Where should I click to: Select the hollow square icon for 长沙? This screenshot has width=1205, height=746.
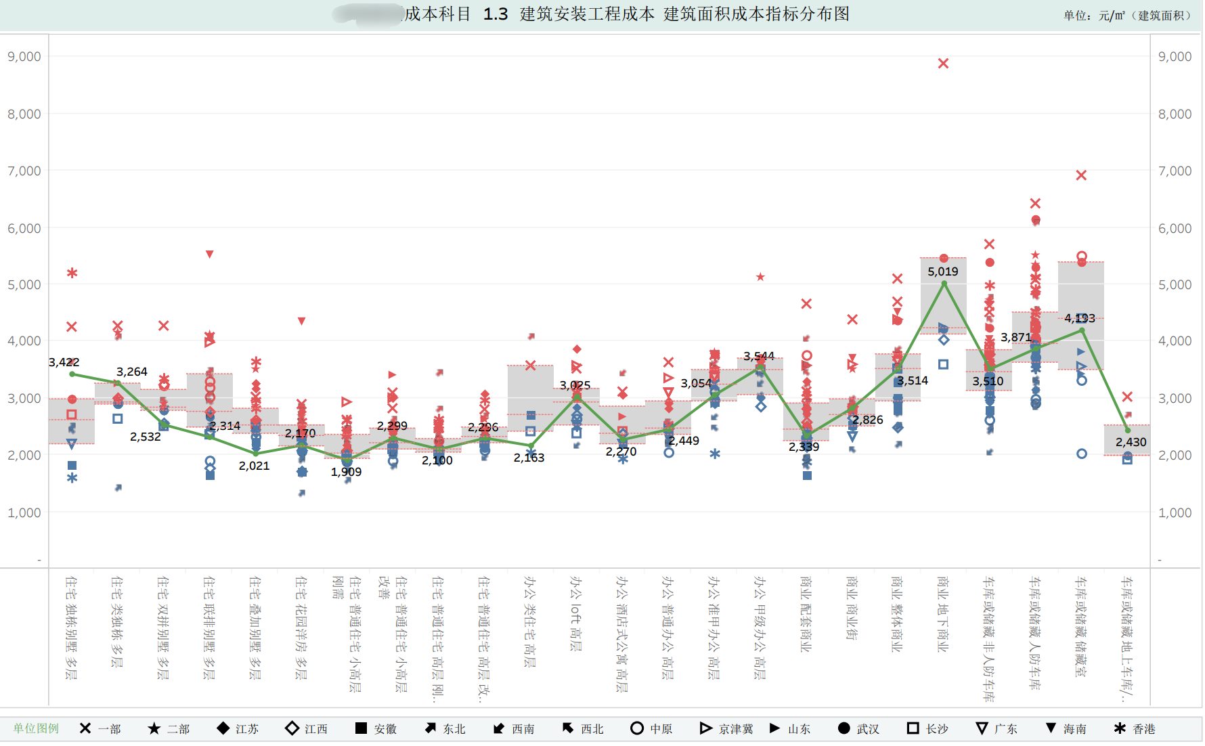913,728
